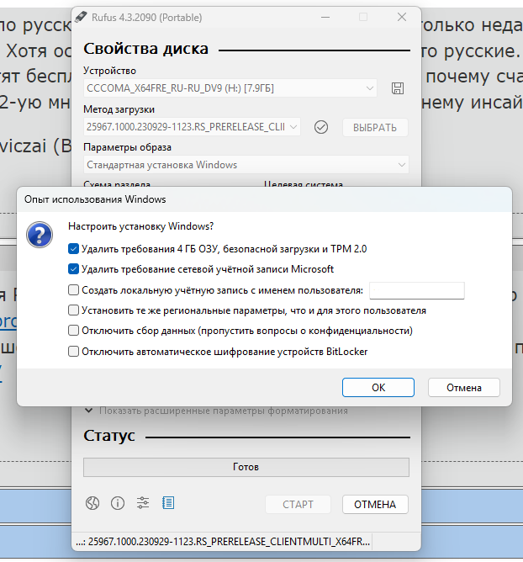This screenshot has width=523, height=562.
Task: Check disable automatic BitLocker encryption
Action: (73, 352)
